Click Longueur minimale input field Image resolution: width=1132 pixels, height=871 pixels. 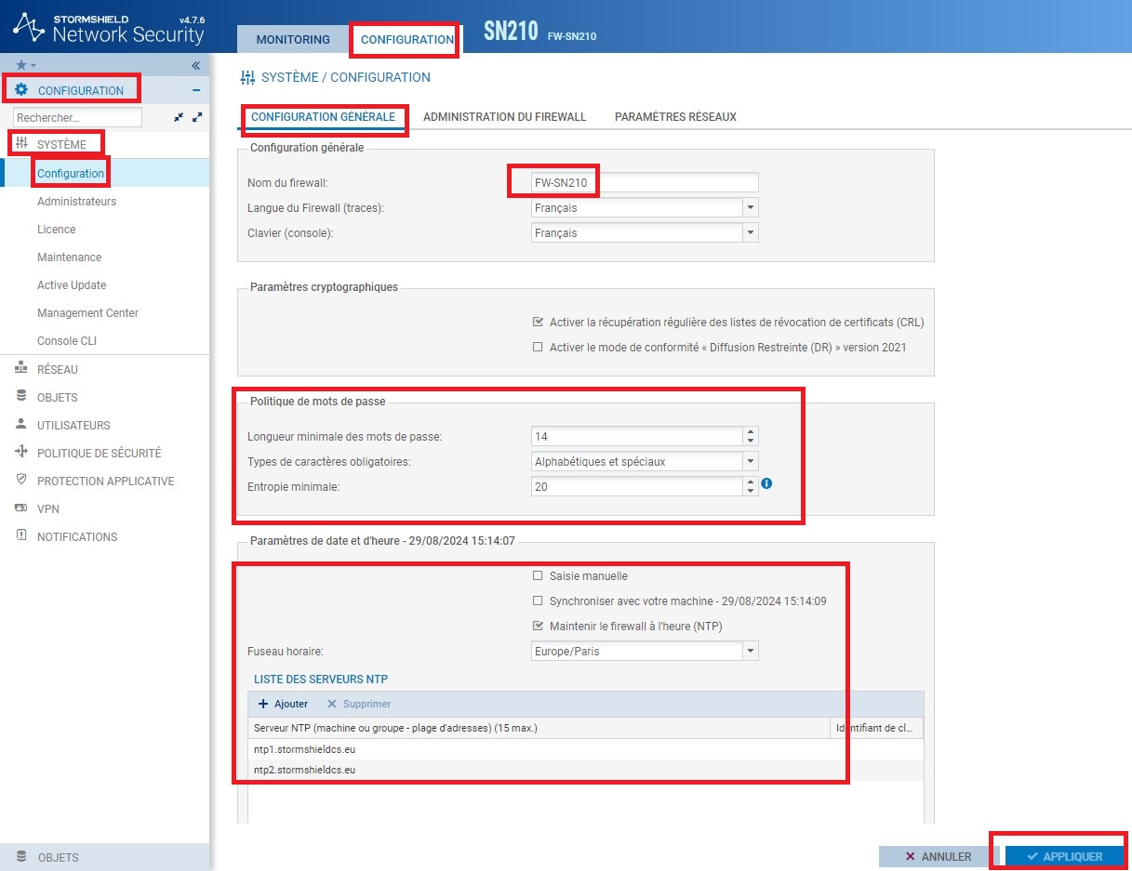pyautogui.click(x=637, y=436)
